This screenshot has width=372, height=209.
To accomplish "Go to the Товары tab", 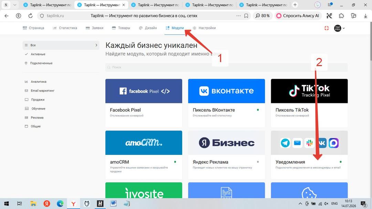I will pos(121,28).
